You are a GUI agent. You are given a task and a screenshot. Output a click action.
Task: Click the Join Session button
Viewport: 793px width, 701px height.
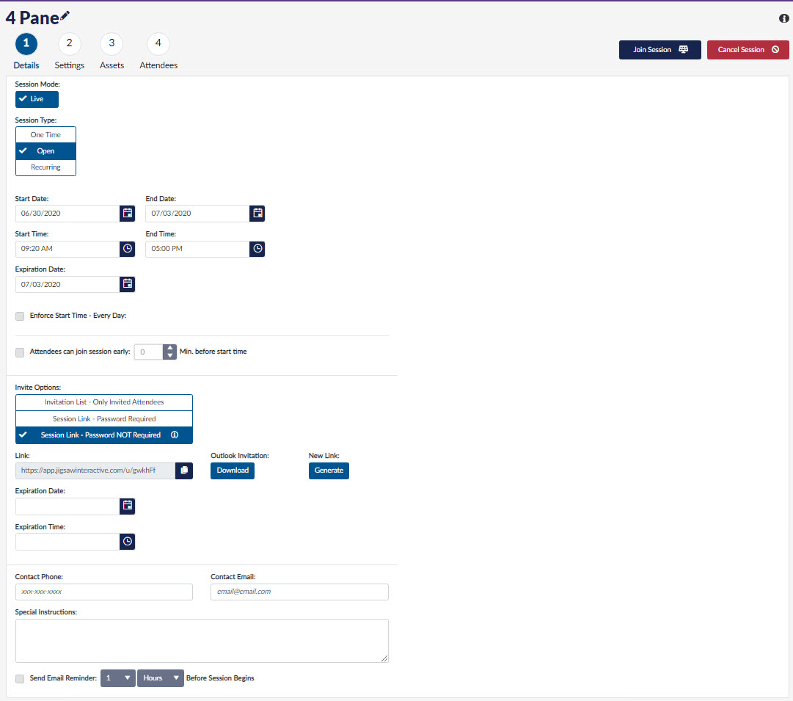point(659,50)
